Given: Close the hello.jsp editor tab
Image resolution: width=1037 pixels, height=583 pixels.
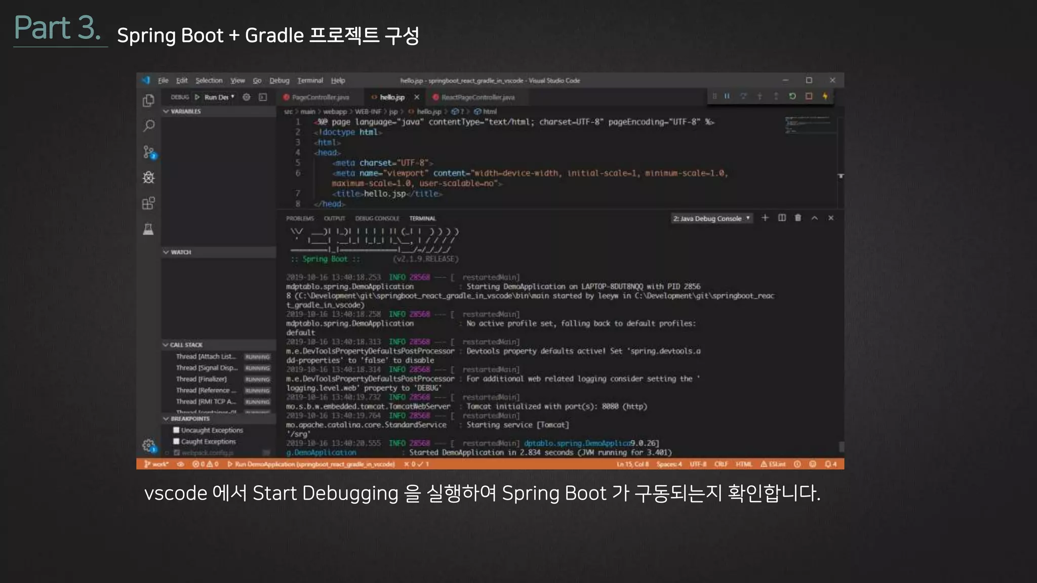Looking at the screenshot, I should click(417, 97).
